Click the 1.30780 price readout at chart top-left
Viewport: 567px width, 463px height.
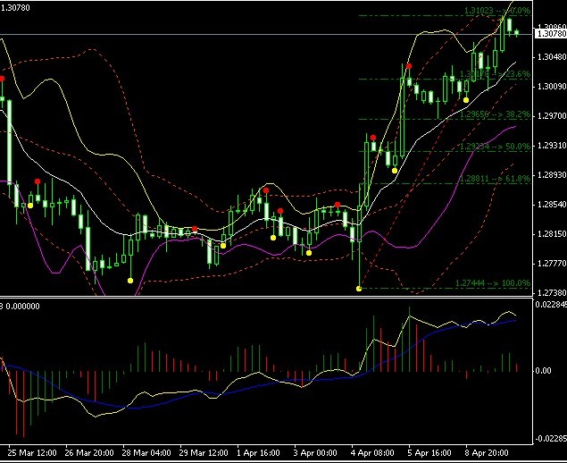coord(15,8)
